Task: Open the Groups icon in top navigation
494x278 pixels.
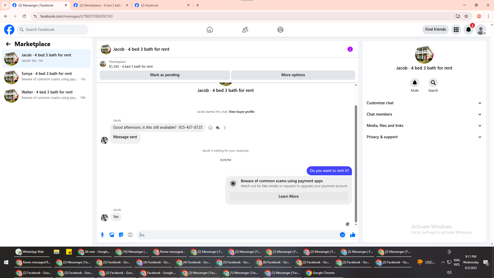Action: pos(280,30)
